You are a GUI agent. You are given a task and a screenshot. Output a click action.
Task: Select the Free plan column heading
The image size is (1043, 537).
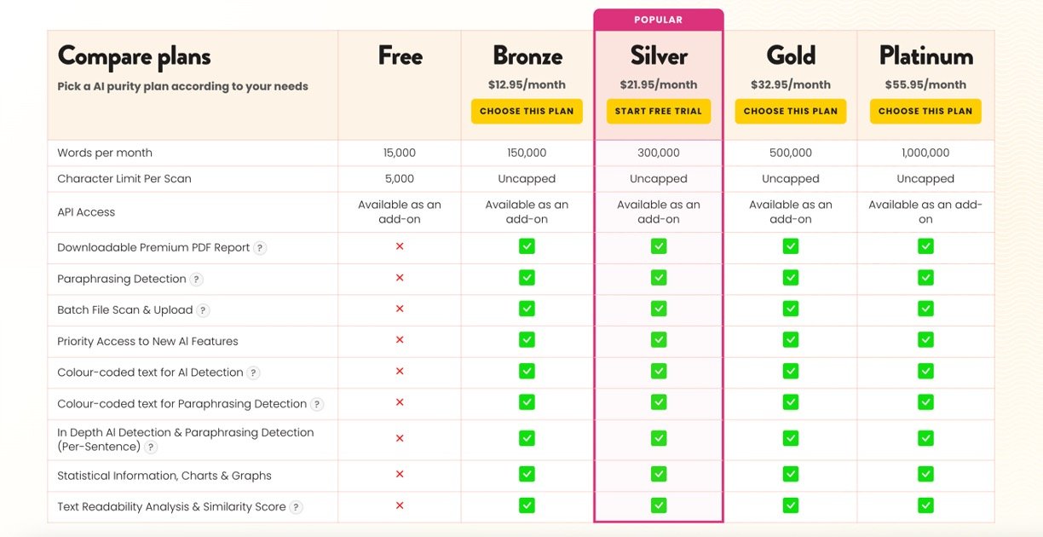pyautogui.click(x=400, y=56)
